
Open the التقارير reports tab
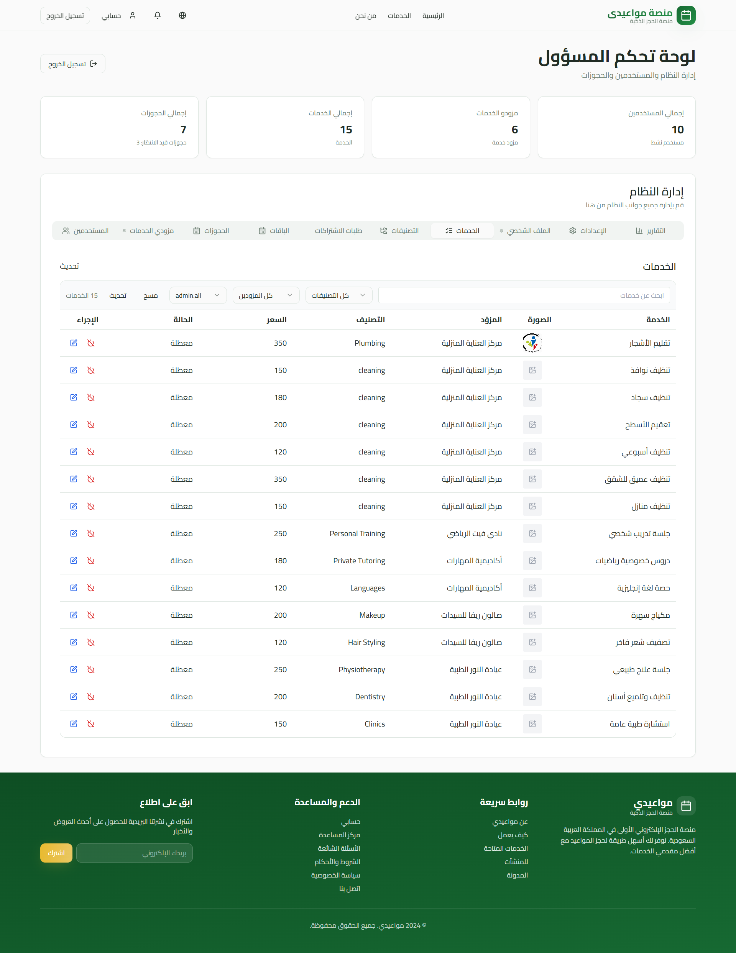pyautogui.click(x=651, y=231)
